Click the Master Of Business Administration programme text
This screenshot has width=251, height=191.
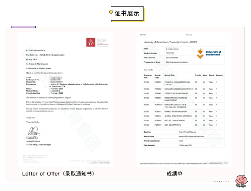79,85
